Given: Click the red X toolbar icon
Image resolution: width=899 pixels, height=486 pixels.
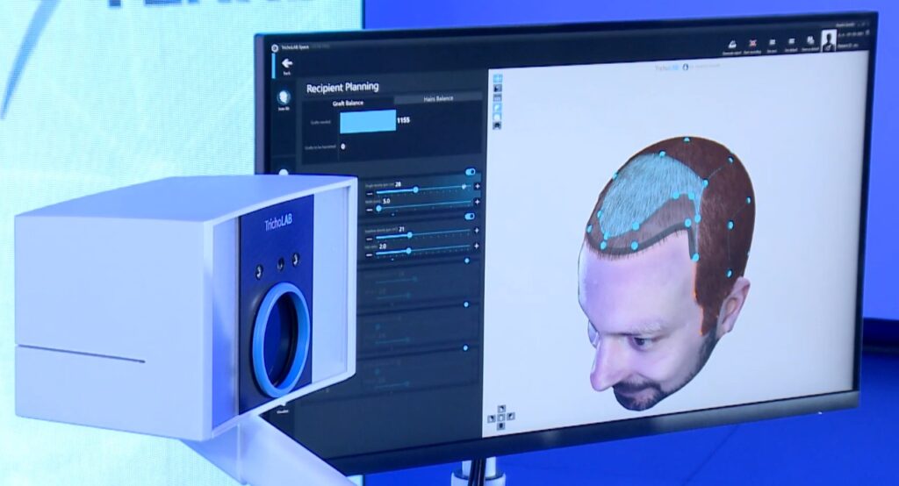Looking at the screenshot, I should point(752,42).
